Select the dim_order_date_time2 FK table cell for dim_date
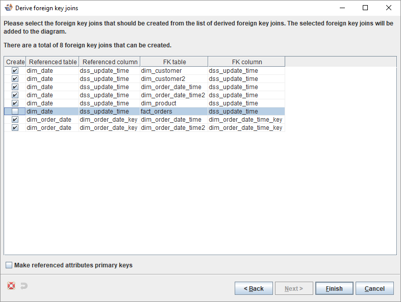The image size is (401, 302). [173, 95]
